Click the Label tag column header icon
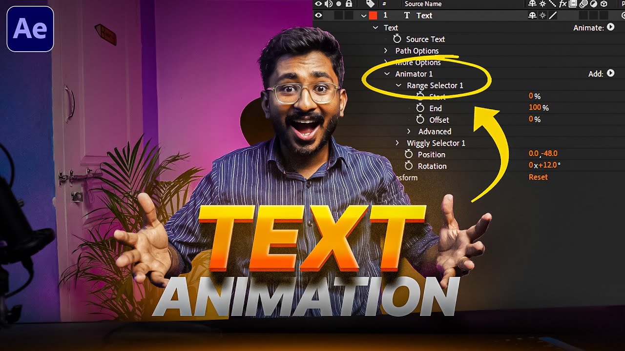Screen dimensions: 625x351 [x=371, y=3]
